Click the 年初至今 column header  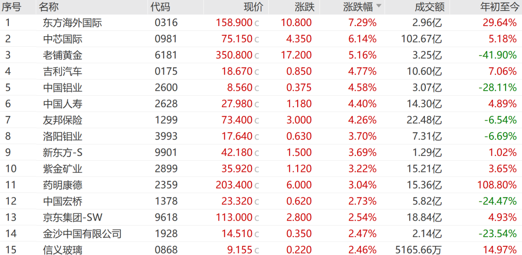point(498,7)
